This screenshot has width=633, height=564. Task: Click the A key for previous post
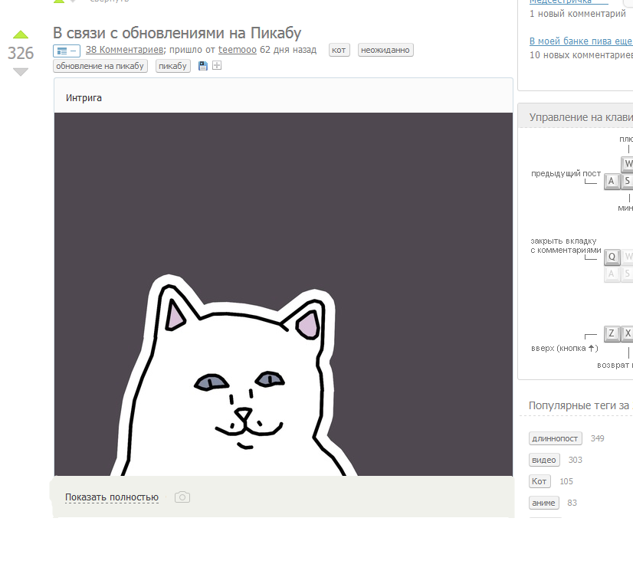click(x=612, y=181)
